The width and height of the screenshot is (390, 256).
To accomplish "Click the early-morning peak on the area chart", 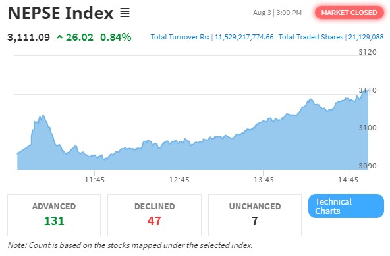I will [43, 116].
